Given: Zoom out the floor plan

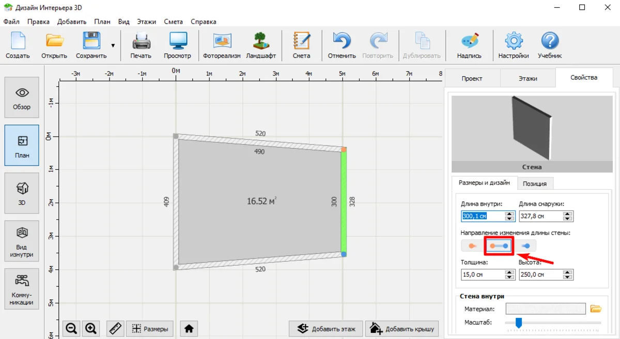Looking at the screenshot, I should click(72, 328).
